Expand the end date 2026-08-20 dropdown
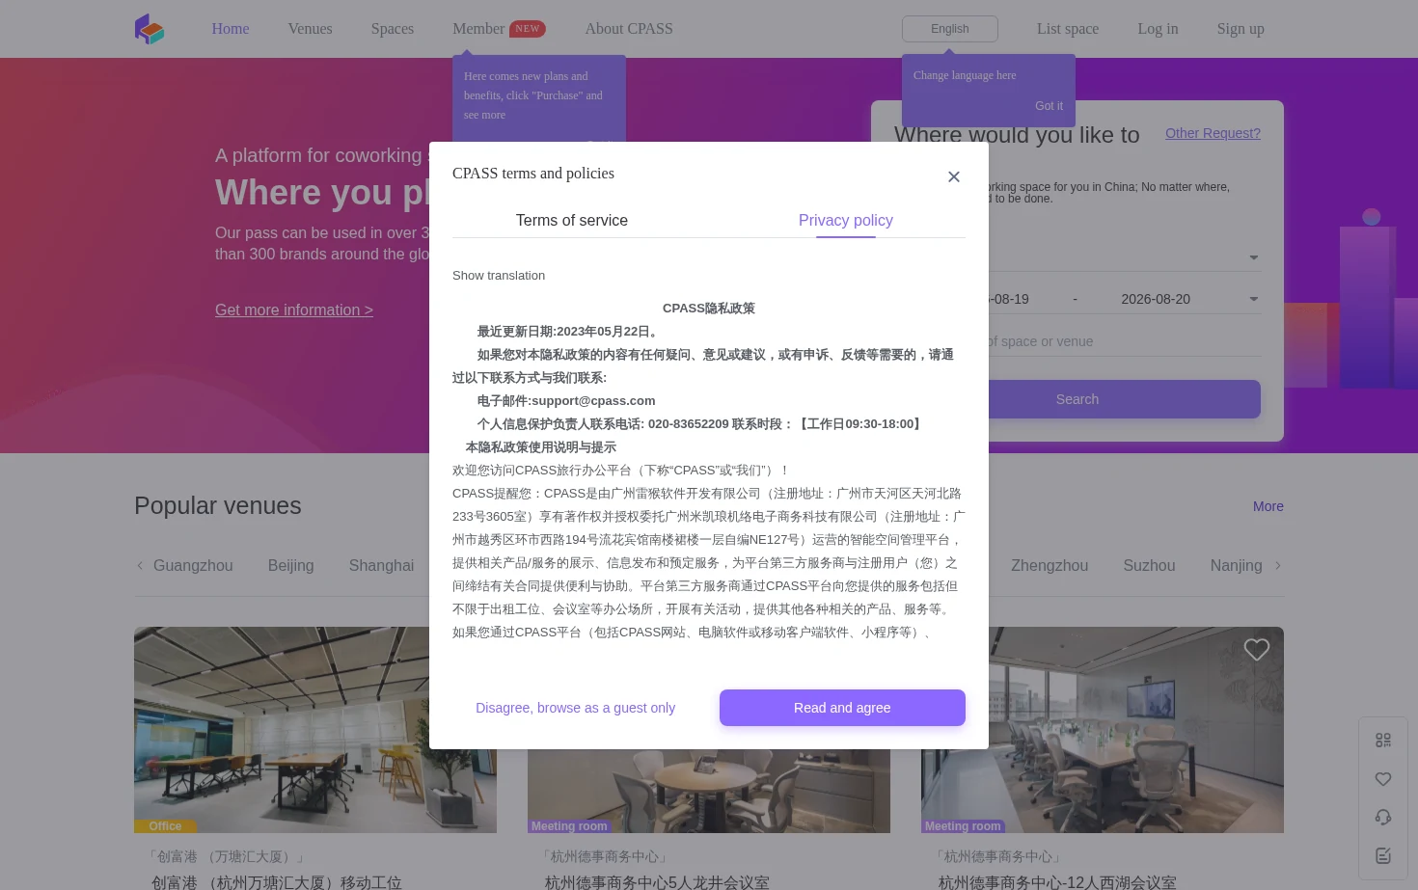Screen dimensions: 1418x890 coord(1254,299)
